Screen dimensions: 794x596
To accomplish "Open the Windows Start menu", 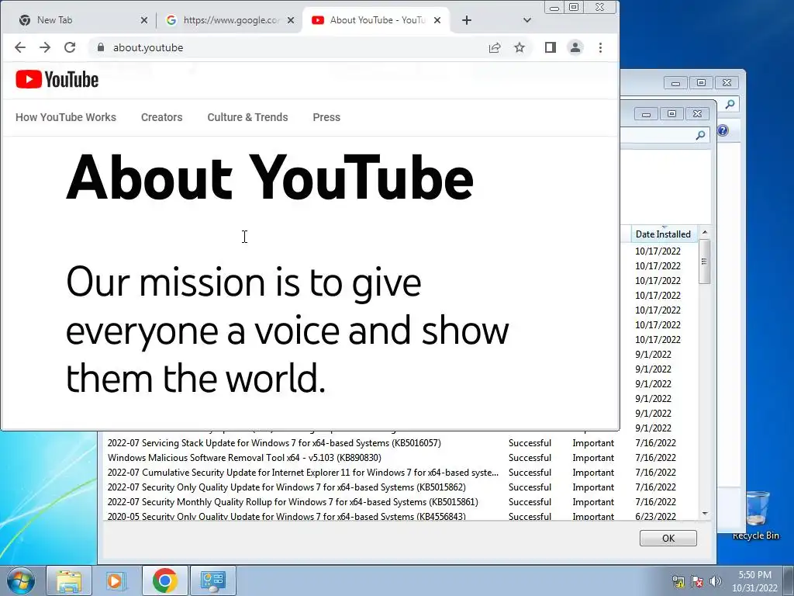I will point(21,580).
